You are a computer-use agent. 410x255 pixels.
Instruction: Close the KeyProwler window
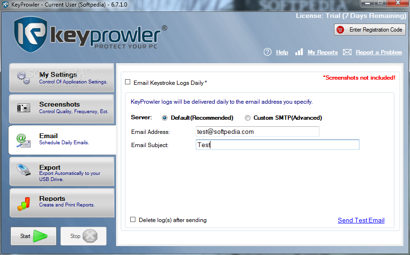[398, 3]
